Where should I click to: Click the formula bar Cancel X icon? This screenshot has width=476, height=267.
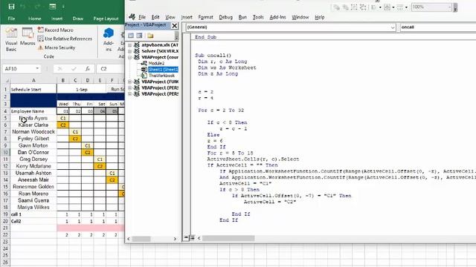[59, 69]
